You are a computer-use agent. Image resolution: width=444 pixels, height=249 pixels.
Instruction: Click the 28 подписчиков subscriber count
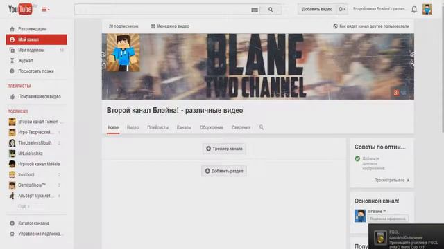[x=123, y=26]
